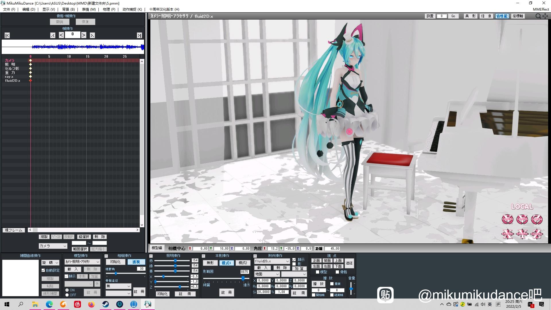
Task: Click the カメラ row keyframe diamond
Action: (x=30, y=61)
